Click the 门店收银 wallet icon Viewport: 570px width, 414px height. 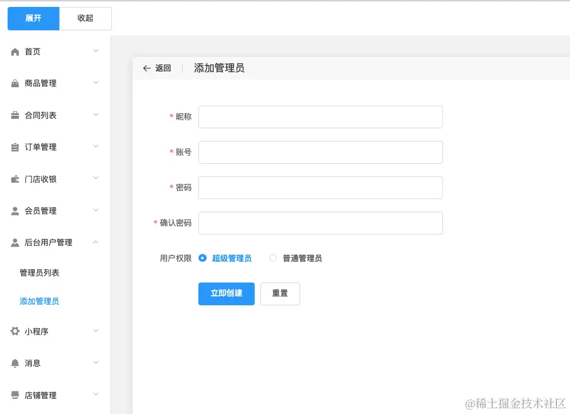coord(15,180)
